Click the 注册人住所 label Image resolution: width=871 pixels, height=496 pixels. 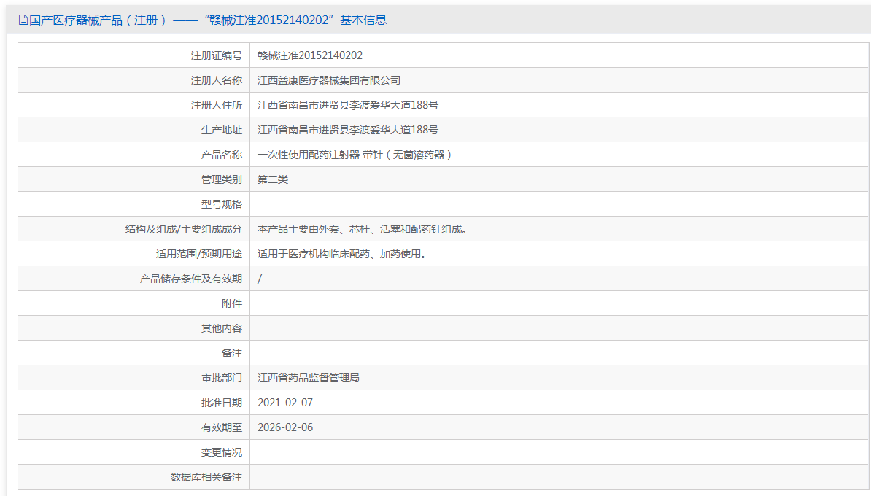(217, 105)
